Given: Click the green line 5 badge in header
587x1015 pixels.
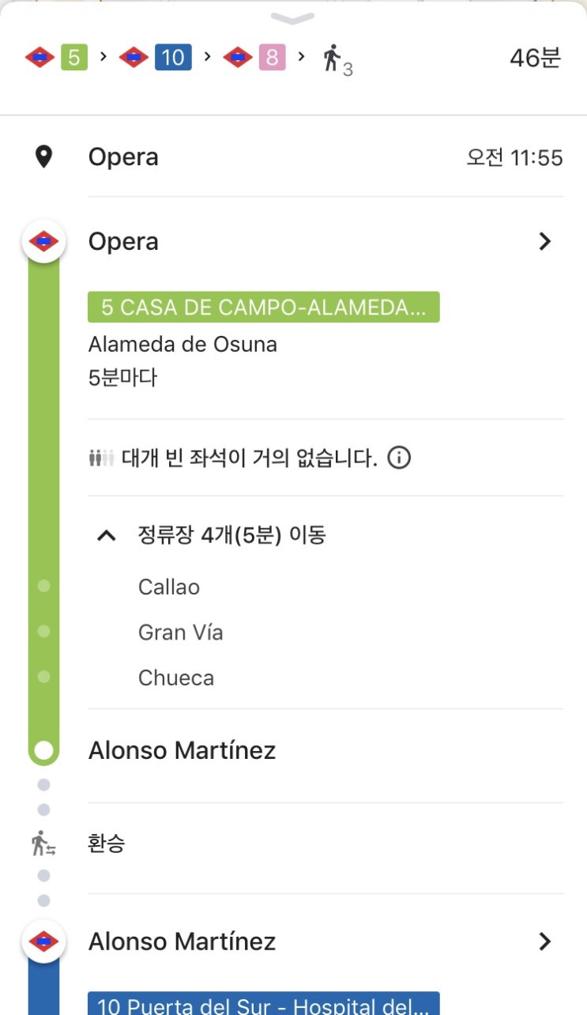Looking at the screenshot, I should coord(73,58).
